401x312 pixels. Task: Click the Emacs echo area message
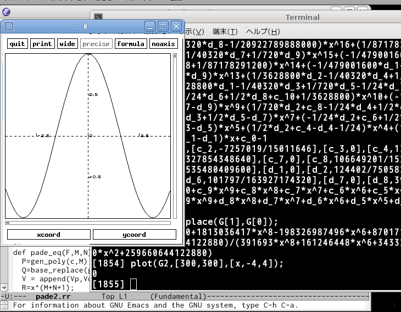coord(155,305)
